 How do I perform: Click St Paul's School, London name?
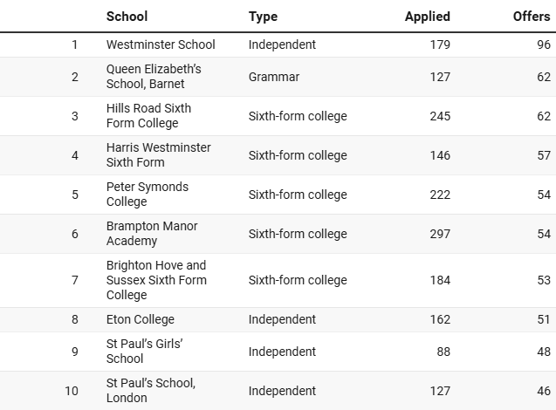click(151, 391)
